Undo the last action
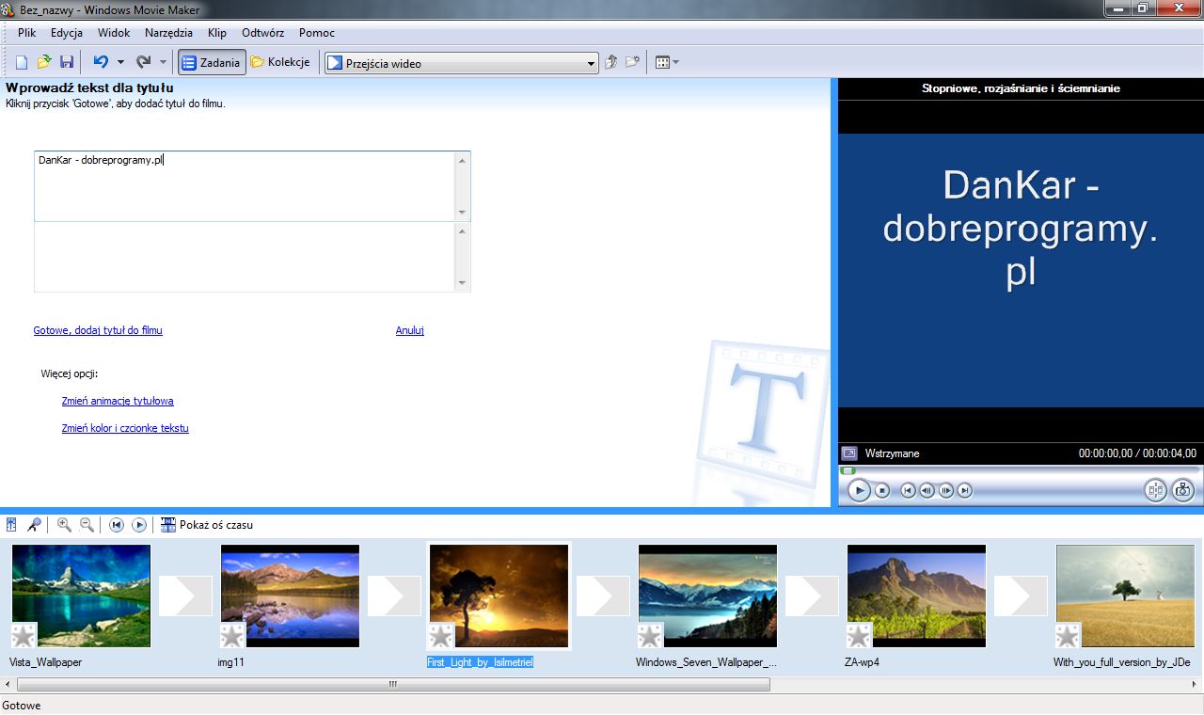 coord(100,62)
